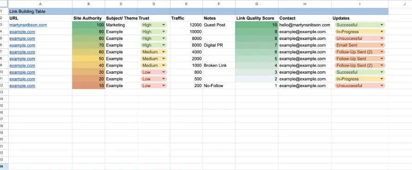Image resolution: width=412 pixels, height=170 pixels.
Task: Open Follow-Up Sent (2) dropdown in Quality 4 row
Action: point(360,65)
